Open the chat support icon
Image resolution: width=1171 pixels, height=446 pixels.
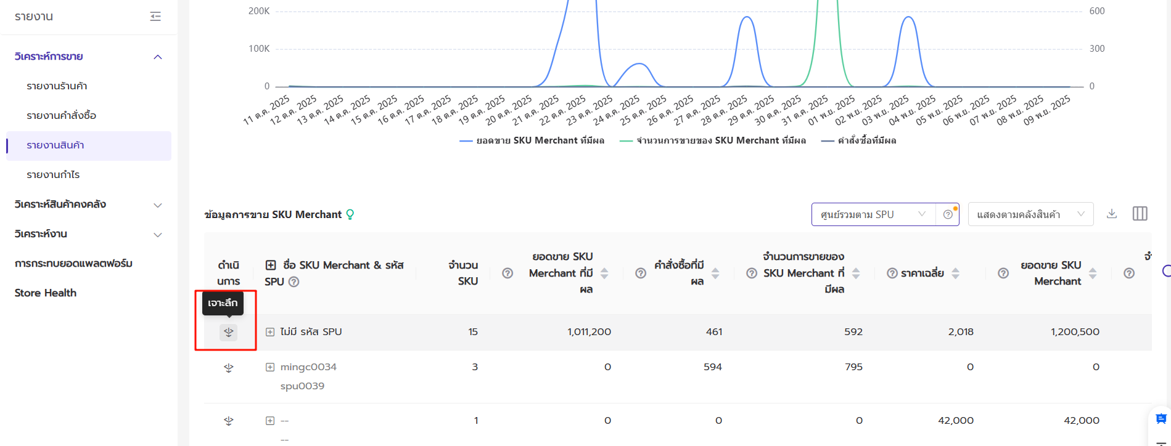[1161, 419]
